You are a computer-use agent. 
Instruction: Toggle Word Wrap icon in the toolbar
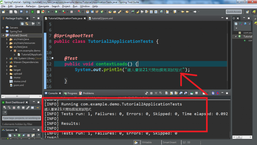coord(147,12)
